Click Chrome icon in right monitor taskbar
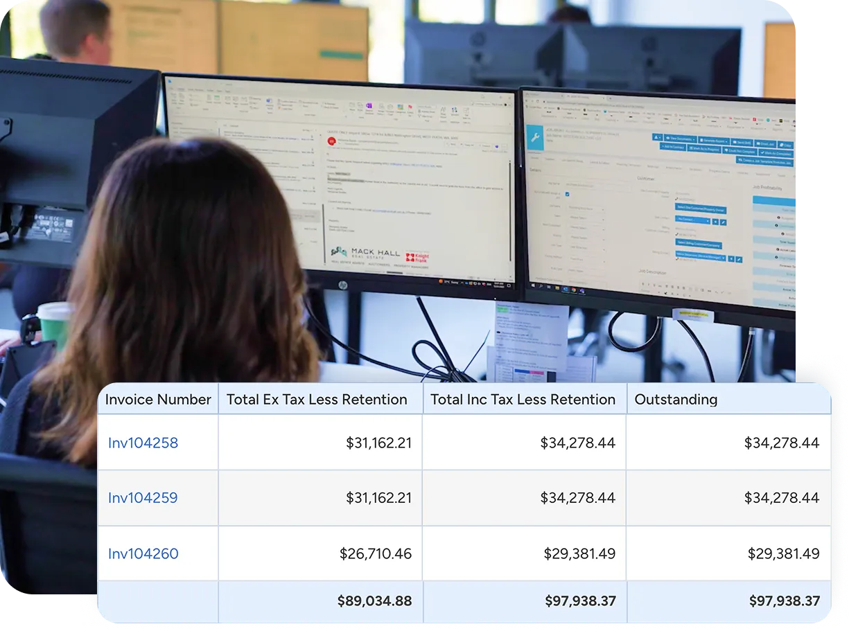The height and width of the screenshot is (629, 849). coord(574,290)
